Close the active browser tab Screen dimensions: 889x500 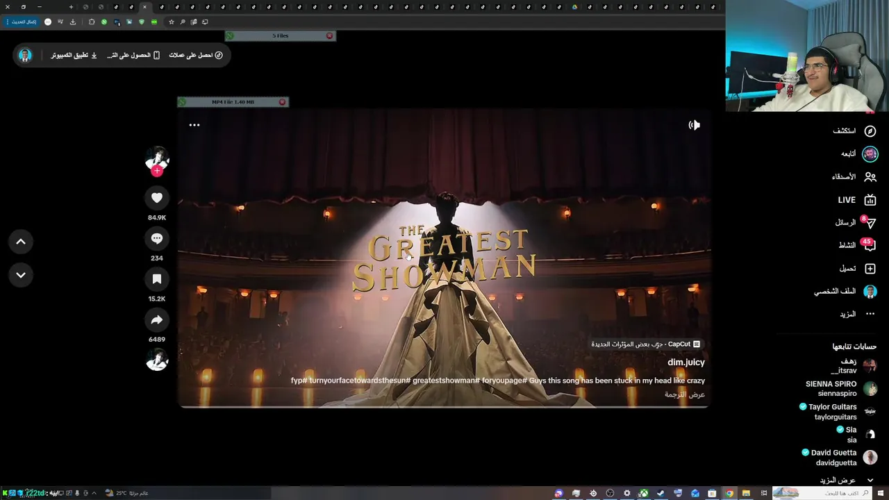(x=144, y=7)
